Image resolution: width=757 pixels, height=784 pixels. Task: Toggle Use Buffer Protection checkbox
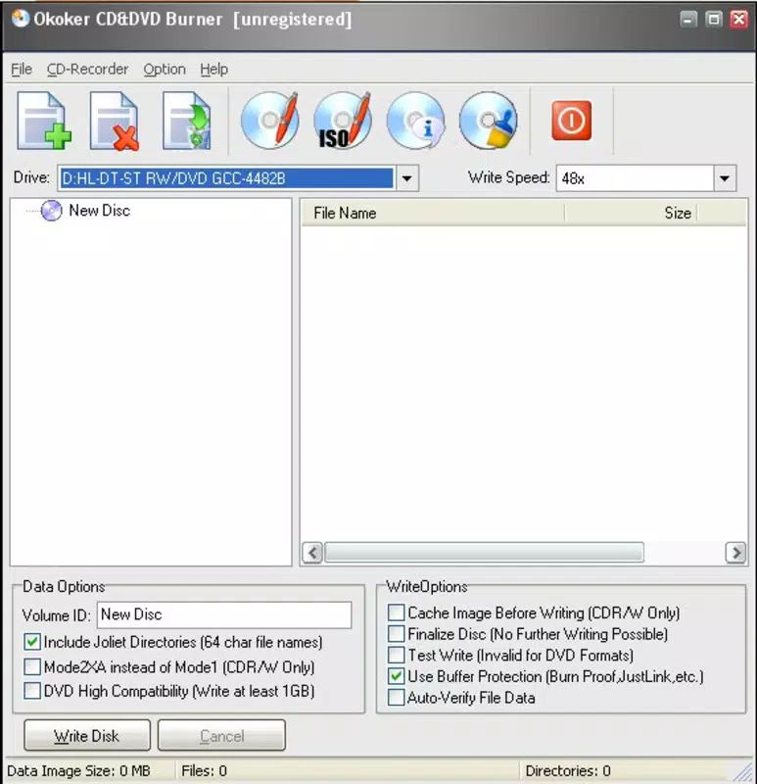pyautogui.click(x=397, y=676)
